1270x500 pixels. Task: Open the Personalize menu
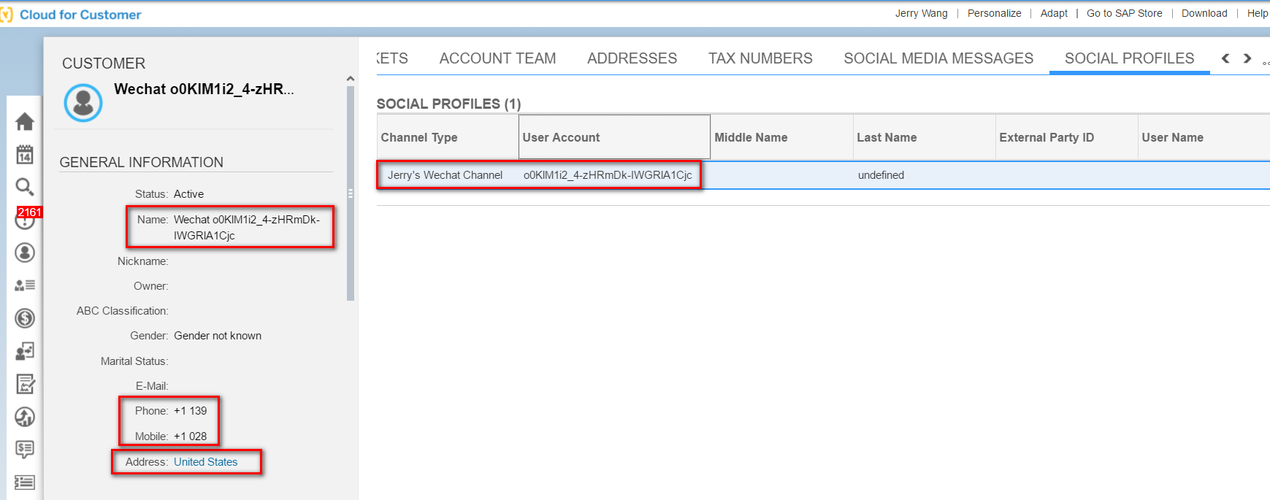click(994, 13)
